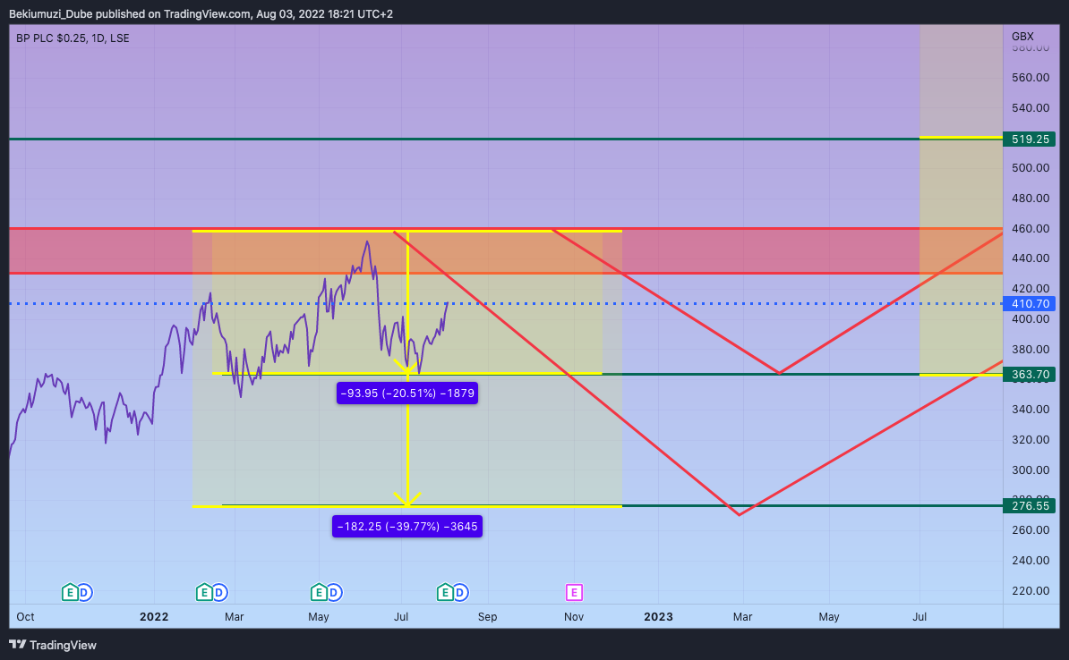Click the −93.95 (−20.51%) −1879 measurement label
This screenshot has width=1069, height=660.
click(x=407, y=393)
